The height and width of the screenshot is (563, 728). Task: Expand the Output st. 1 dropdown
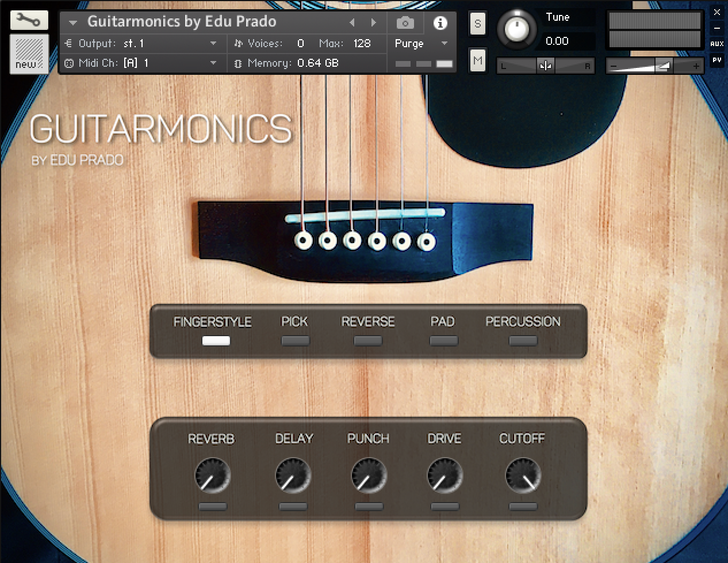pyautogui.click(x=213, y=44)
